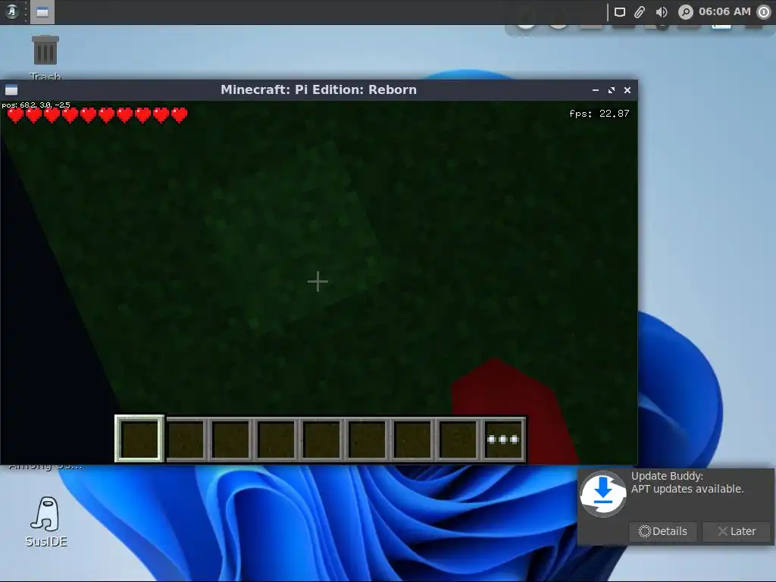The width and height of the screenshot is (776, 582).
Task: Open the display tray icon
Action: click(x=620, y=12)
